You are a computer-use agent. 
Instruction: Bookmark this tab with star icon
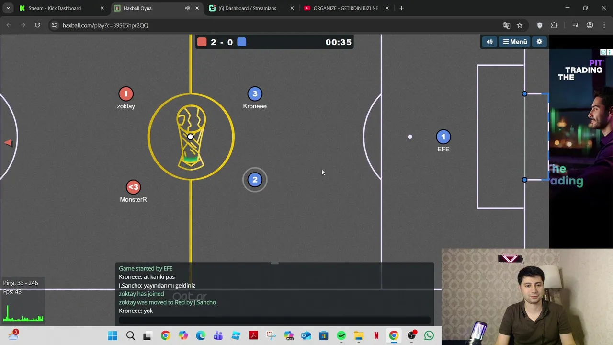pos(520,25)
